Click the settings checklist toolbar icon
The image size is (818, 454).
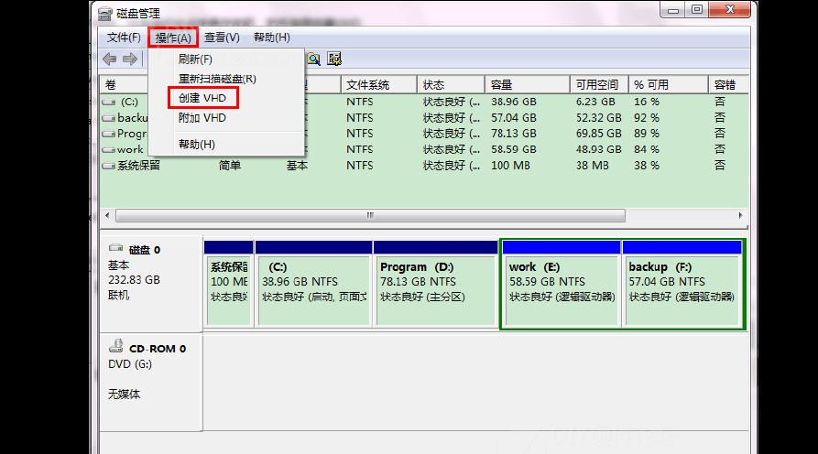point(333,59)
